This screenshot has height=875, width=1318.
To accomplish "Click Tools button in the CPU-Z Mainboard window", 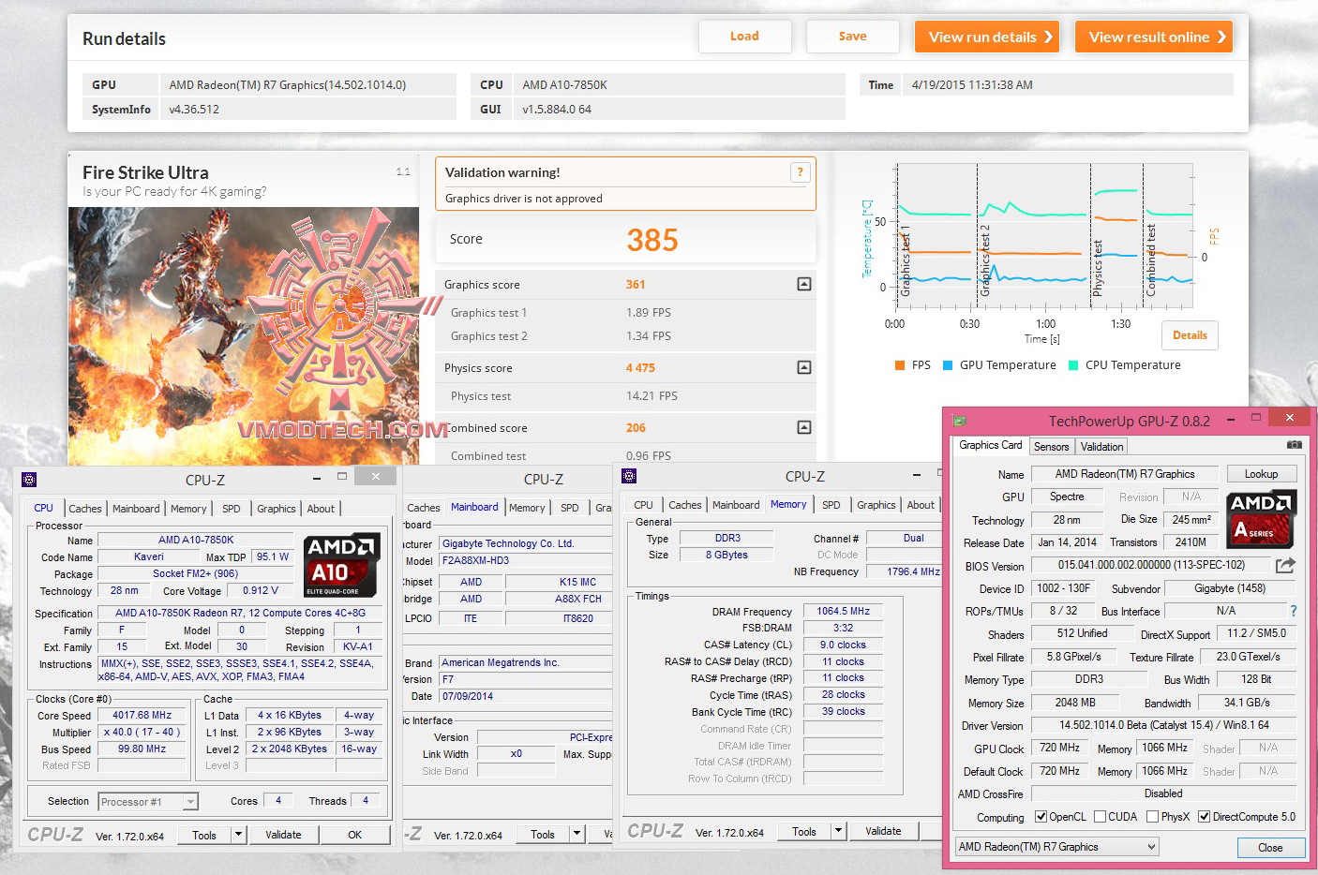I will (543, 834).
